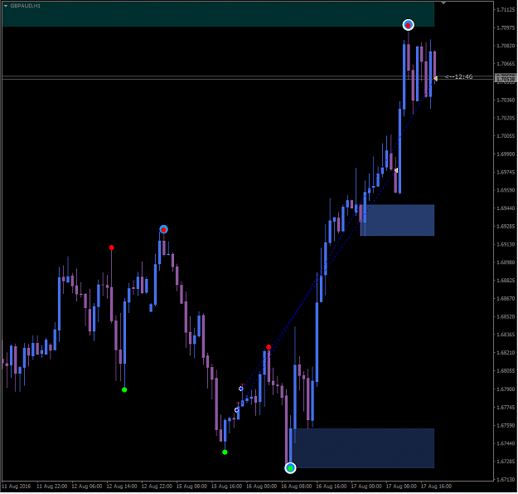Click the 17 Aug 00:00 time axis label
This screenshot has width=518, height=494.
(x=366, y=486)
